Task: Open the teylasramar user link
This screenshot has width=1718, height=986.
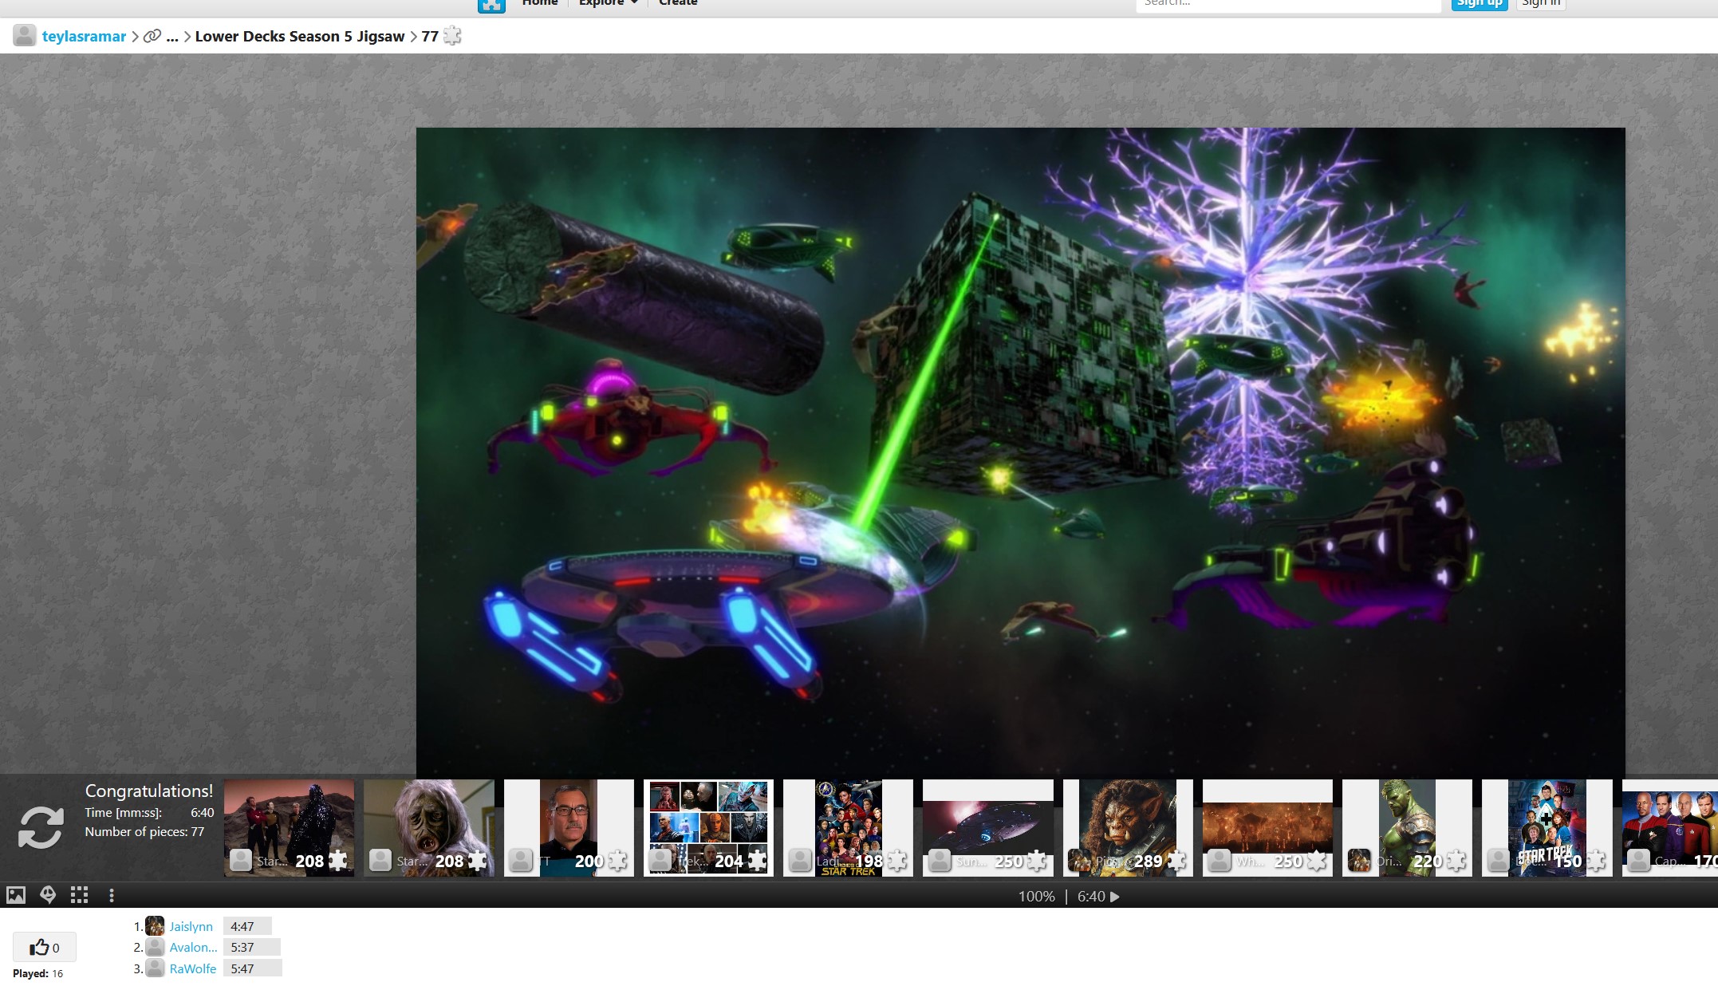Action: (84, 37)
